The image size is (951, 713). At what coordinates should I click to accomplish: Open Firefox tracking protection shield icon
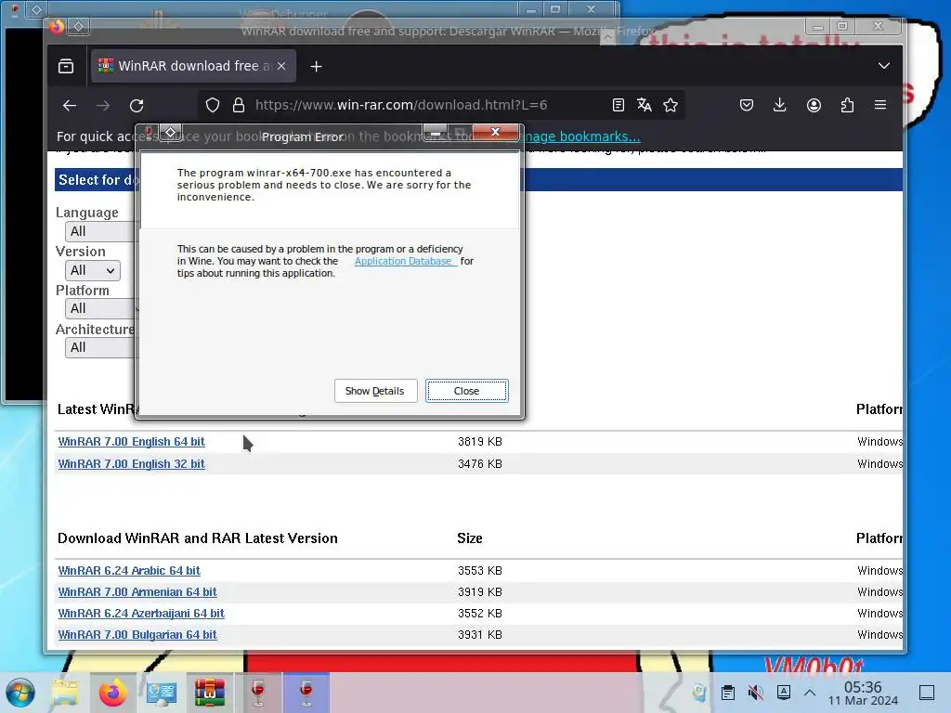point(213,106)
